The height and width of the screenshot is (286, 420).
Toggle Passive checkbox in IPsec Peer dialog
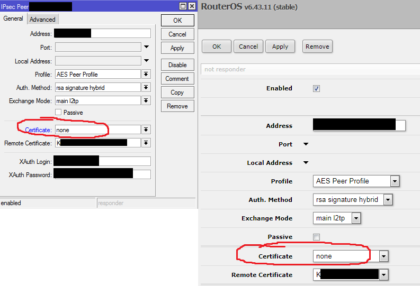[x=58, y=112]
